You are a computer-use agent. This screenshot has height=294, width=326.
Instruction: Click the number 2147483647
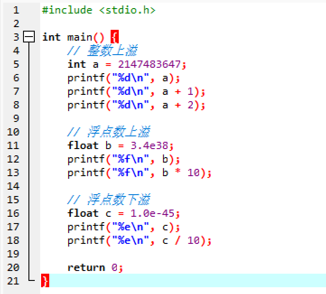pos(149,64)
